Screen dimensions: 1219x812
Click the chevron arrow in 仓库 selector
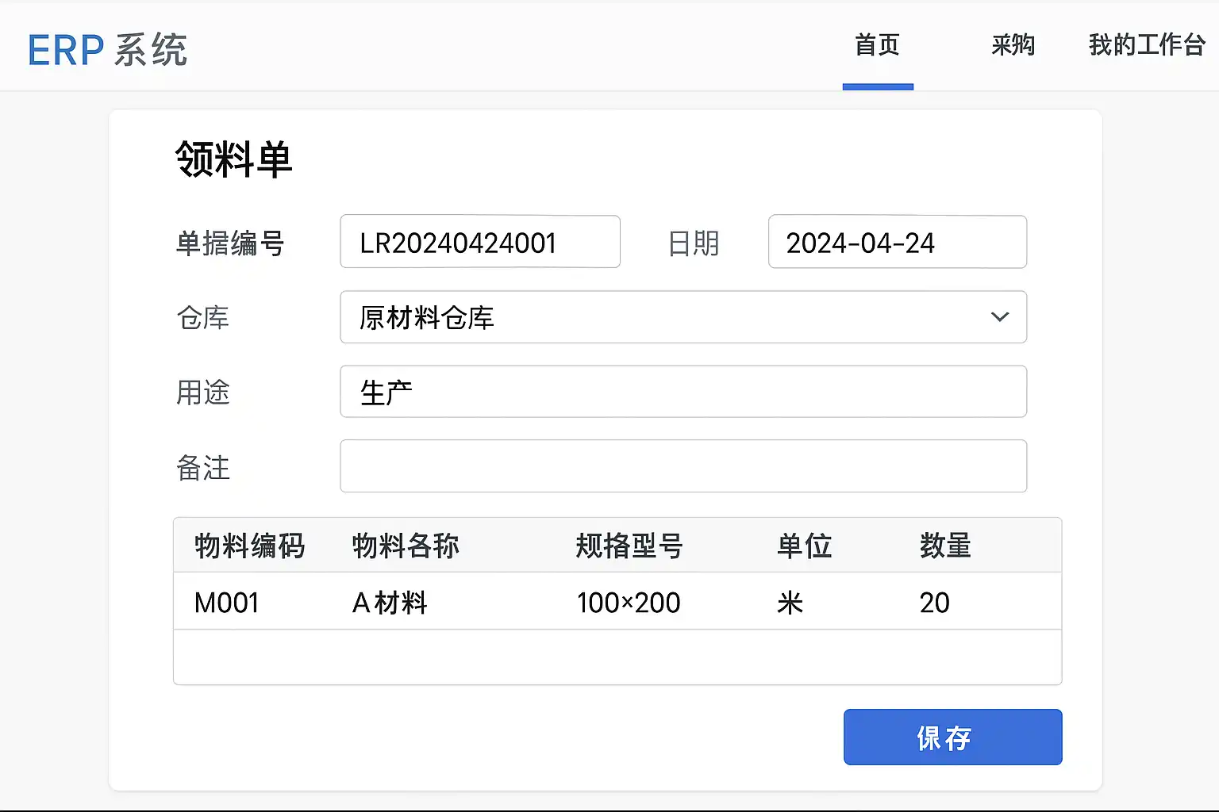point(999,317)
